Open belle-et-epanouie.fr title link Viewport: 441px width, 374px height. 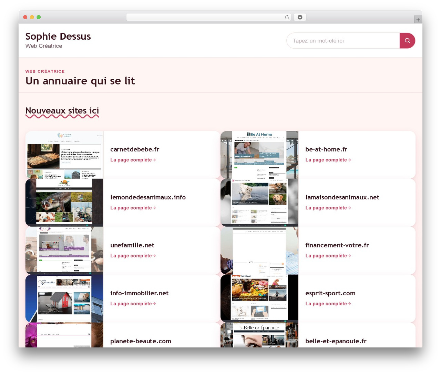(x=336, y=341)
